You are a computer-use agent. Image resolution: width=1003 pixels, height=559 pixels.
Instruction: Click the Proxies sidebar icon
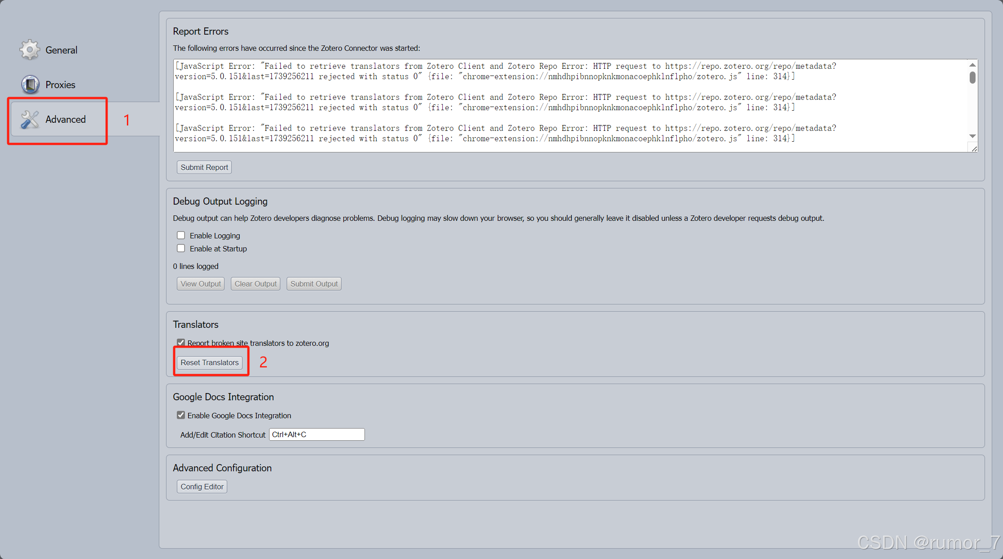[x=30, y=84]
